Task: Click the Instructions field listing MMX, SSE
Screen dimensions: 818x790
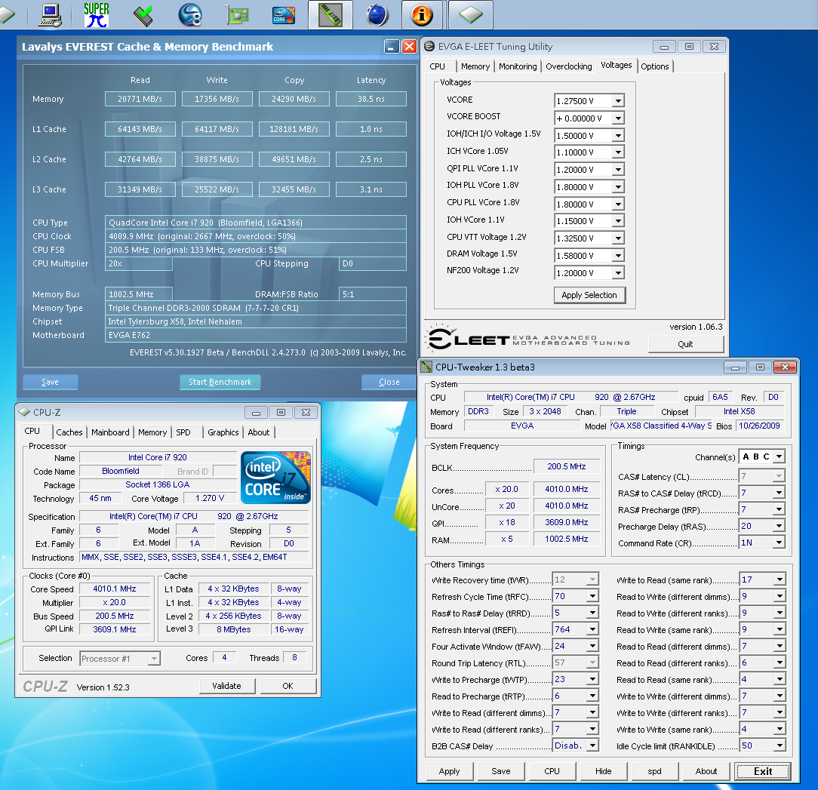Action: coord(194,558)
